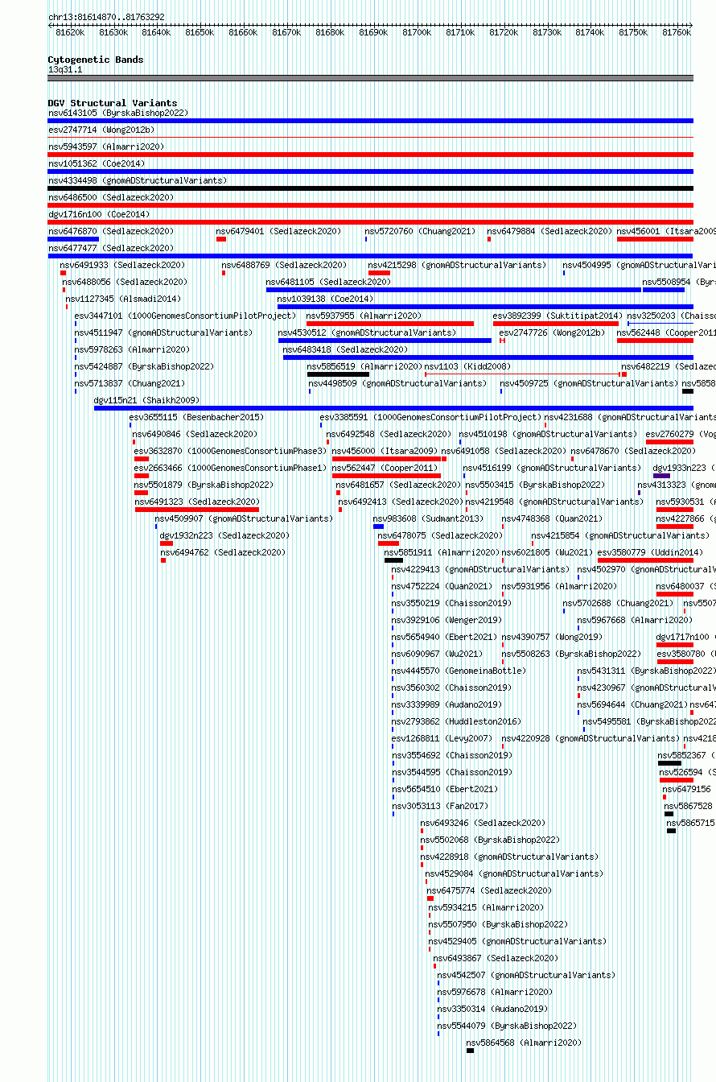Select nsv6021805 (Wu2021) variant label
716x1082 pixels.
click(548, 552)
